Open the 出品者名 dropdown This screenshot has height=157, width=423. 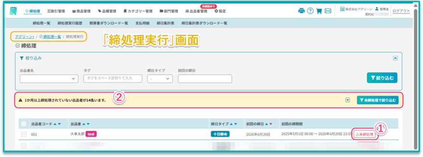pyautogui.click(x=49, y=79)
